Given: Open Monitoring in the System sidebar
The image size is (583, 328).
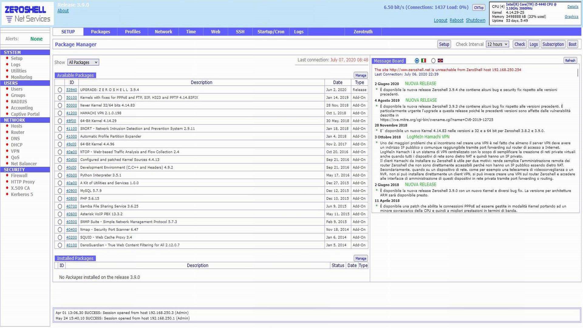Looking at the screenshot, I should point(21,77).
